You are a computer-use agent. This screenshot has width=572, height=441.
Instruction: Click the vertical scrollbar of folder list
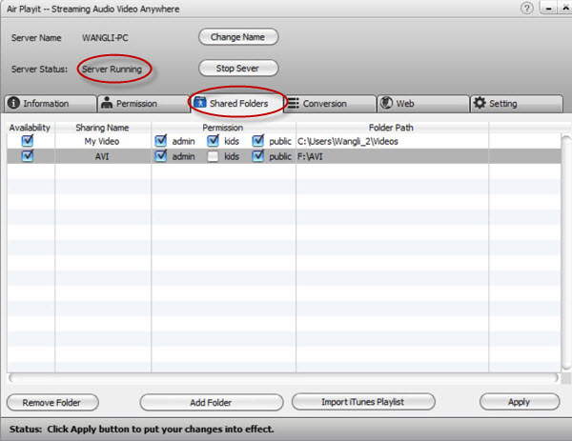(565, 253)
